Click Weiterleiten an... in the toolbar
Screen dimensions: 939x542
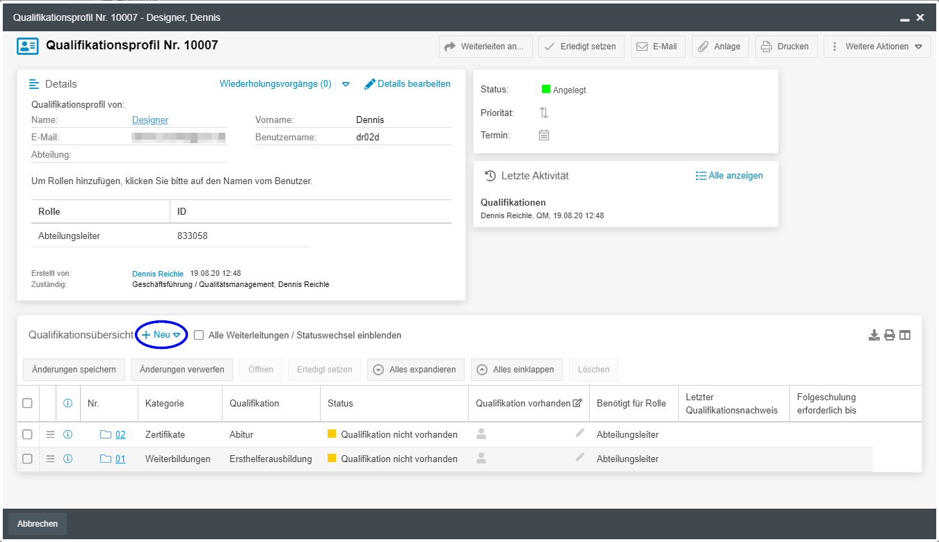tap(485, 47)
